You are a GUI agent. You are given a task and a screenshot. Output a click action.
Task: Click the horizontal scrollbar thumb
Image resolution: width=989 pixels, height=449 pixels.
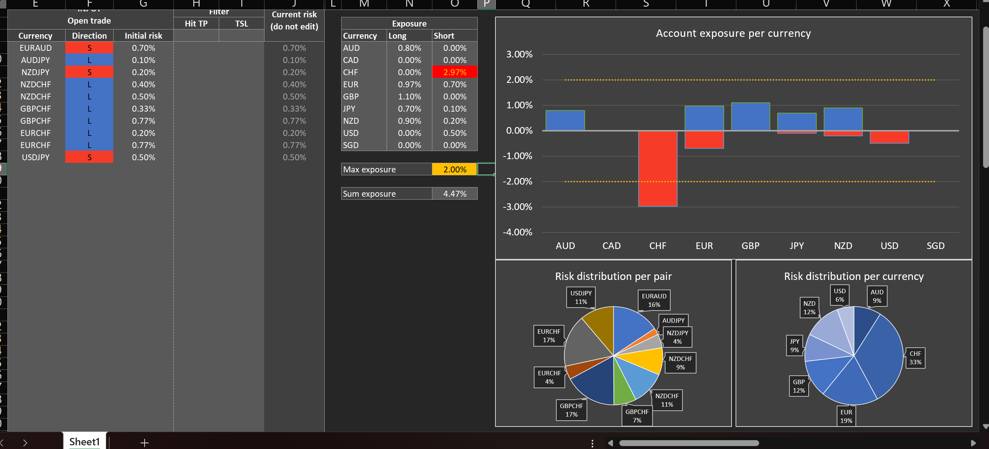[689, 443]
